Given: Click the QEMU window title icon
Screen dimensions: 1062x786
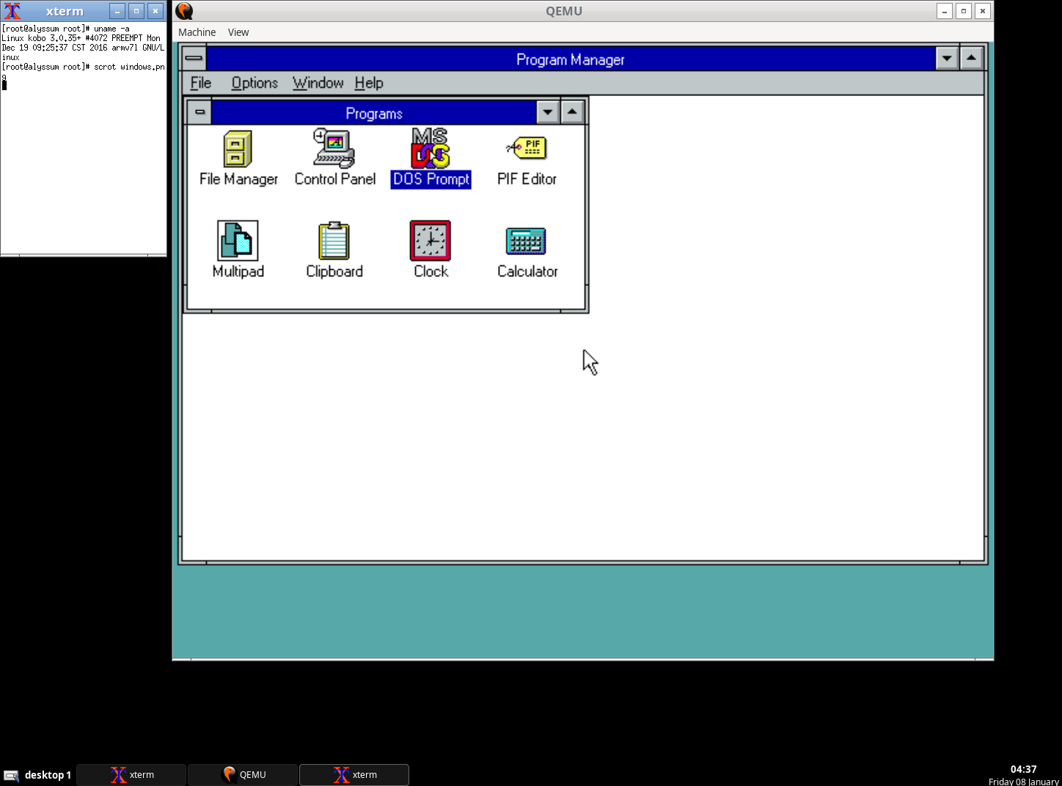Looking at the screenshot, I should pos(184,11).
